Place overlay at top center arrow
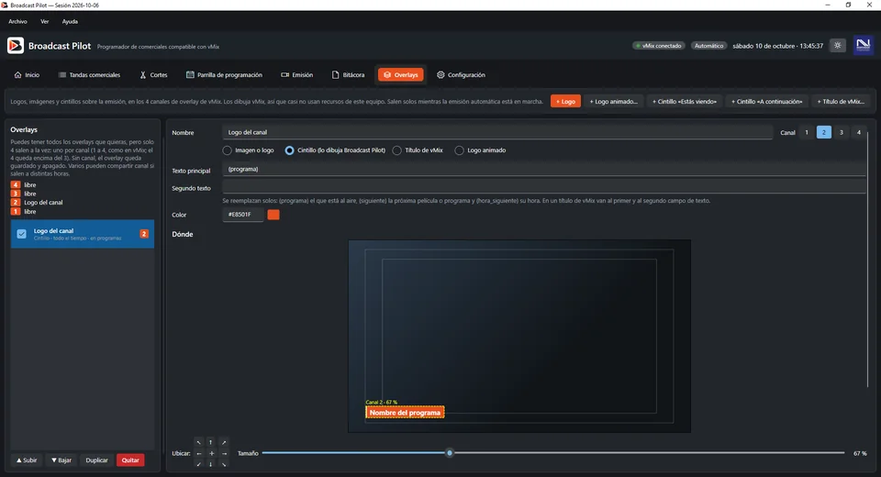 [211, 442]
